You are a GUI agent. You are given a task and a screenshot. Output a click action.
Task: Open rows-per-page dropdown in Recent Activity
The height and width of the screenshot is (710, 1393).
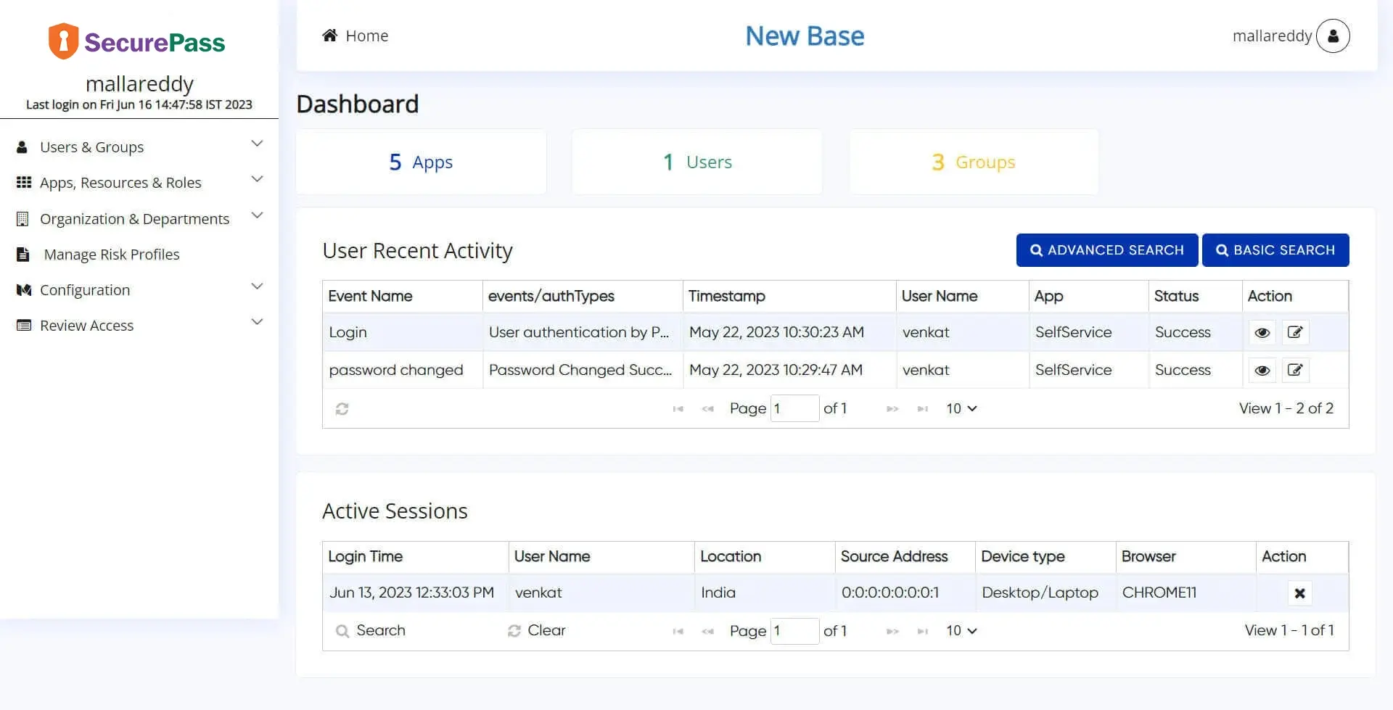961,409
